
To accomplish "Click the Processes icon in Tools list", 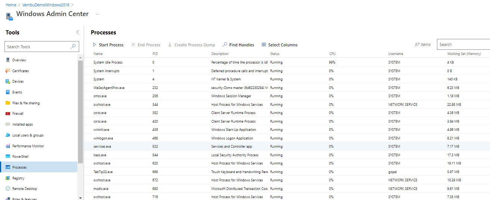I will [x=8, y=167].
